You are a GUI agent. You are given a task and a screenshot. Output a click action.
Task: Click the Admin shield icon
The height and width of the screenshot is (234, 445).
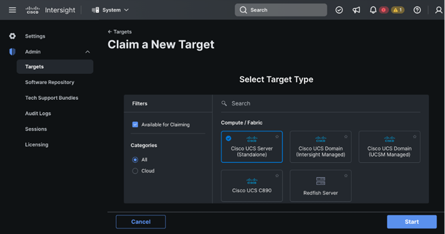pos(12,52)
